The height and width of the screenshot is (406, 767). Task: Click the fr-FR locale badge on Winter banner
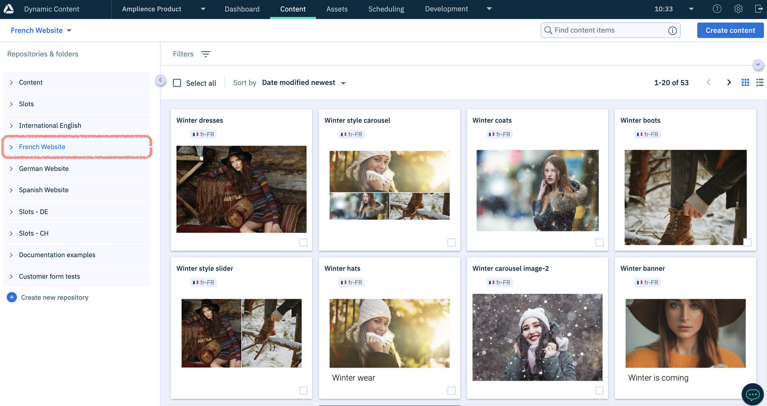point(647,282)
